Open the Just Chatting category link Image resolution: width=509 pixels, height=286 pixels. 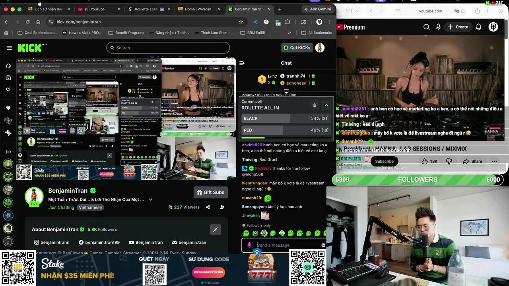[x=61, y=207]
